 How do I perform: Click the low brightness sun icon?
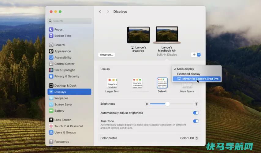tap(147, 104)
